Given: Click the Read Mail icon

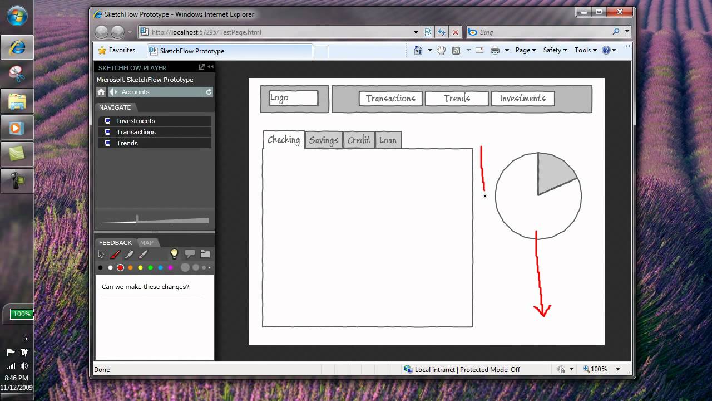Looking at the screenshot, I should click(x=479, y=50).
